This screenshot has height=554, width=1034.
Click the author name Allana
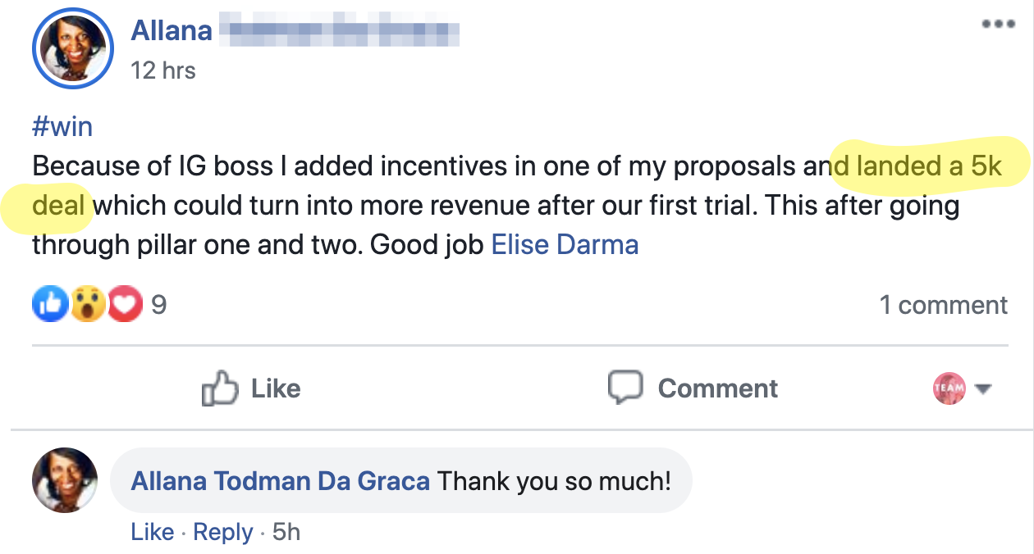point(172,32)
